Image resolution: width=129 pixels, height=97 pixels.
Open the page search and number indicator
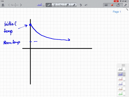tap(15, 5)
